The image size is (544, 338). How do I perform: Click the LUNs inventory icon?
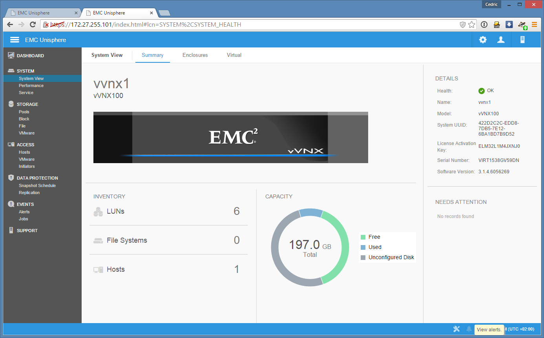(x=98, y=212)
